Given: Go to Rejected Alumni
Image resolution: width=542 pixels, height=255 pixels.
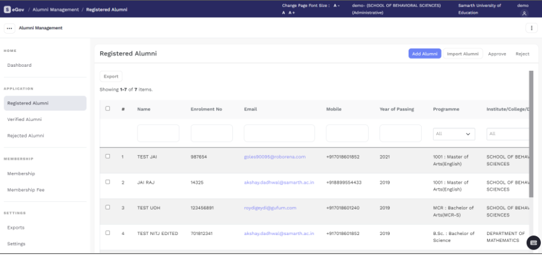Looking at the screenshot, I should tap(25, 136).
